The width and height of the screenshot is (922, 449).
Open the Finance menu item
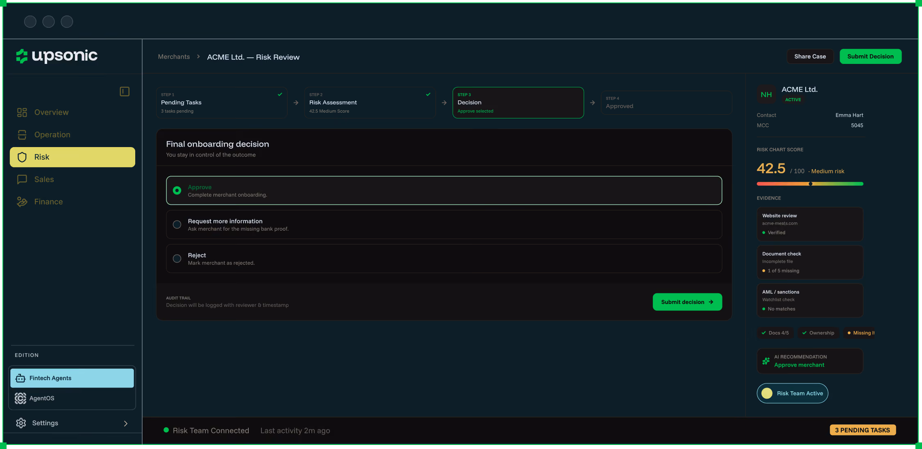pos(73,202)
